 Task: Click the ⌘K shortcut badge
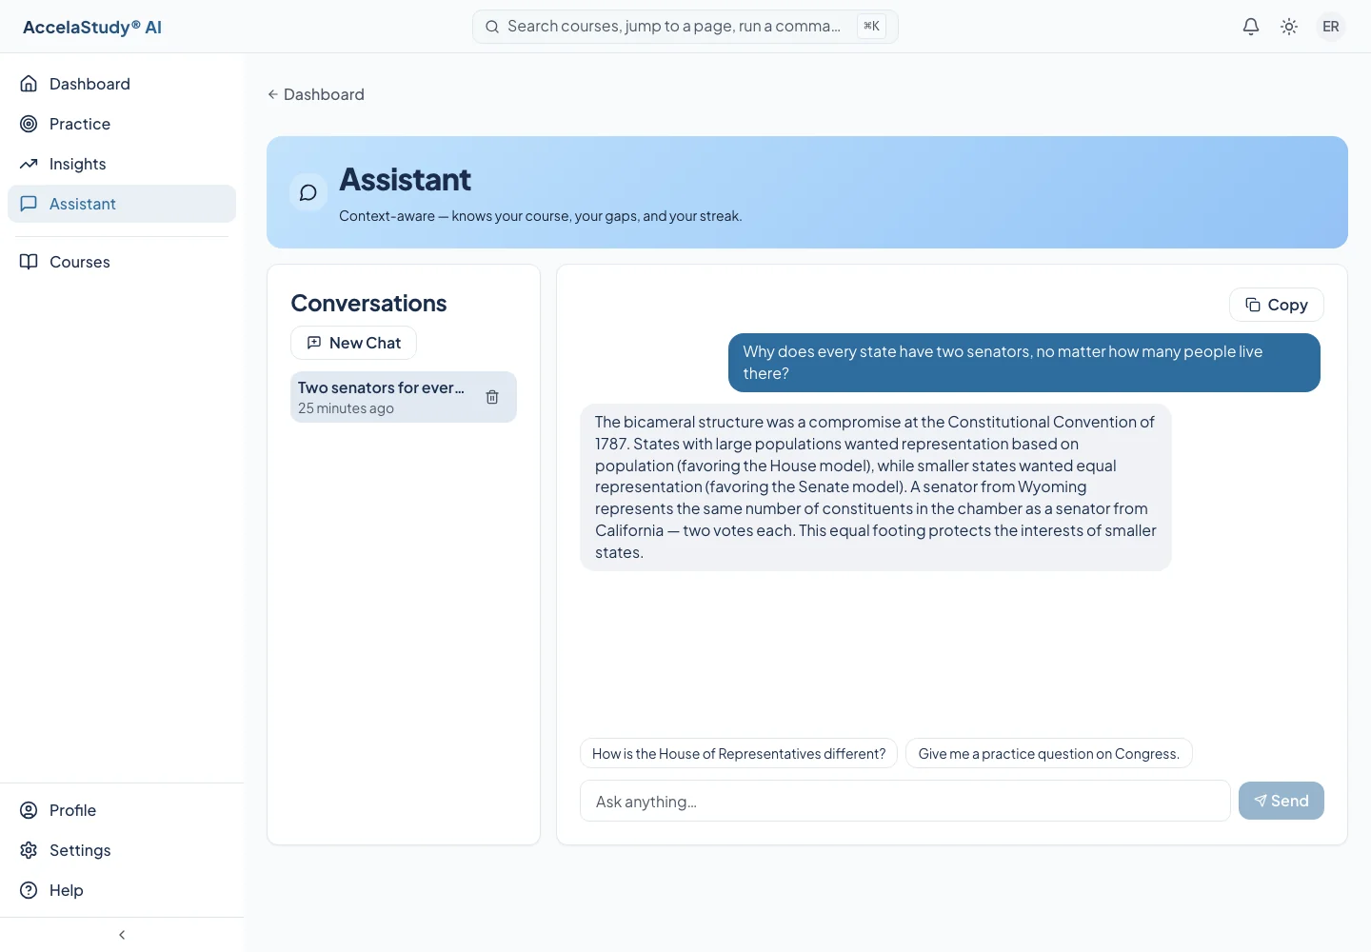tap(871, 27)
